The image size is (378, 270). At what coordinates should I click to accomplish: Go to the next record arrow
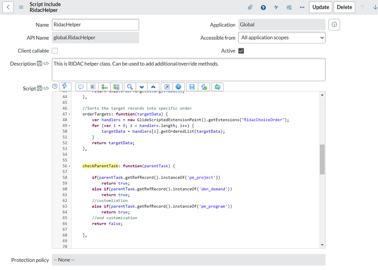click(375, 7)
